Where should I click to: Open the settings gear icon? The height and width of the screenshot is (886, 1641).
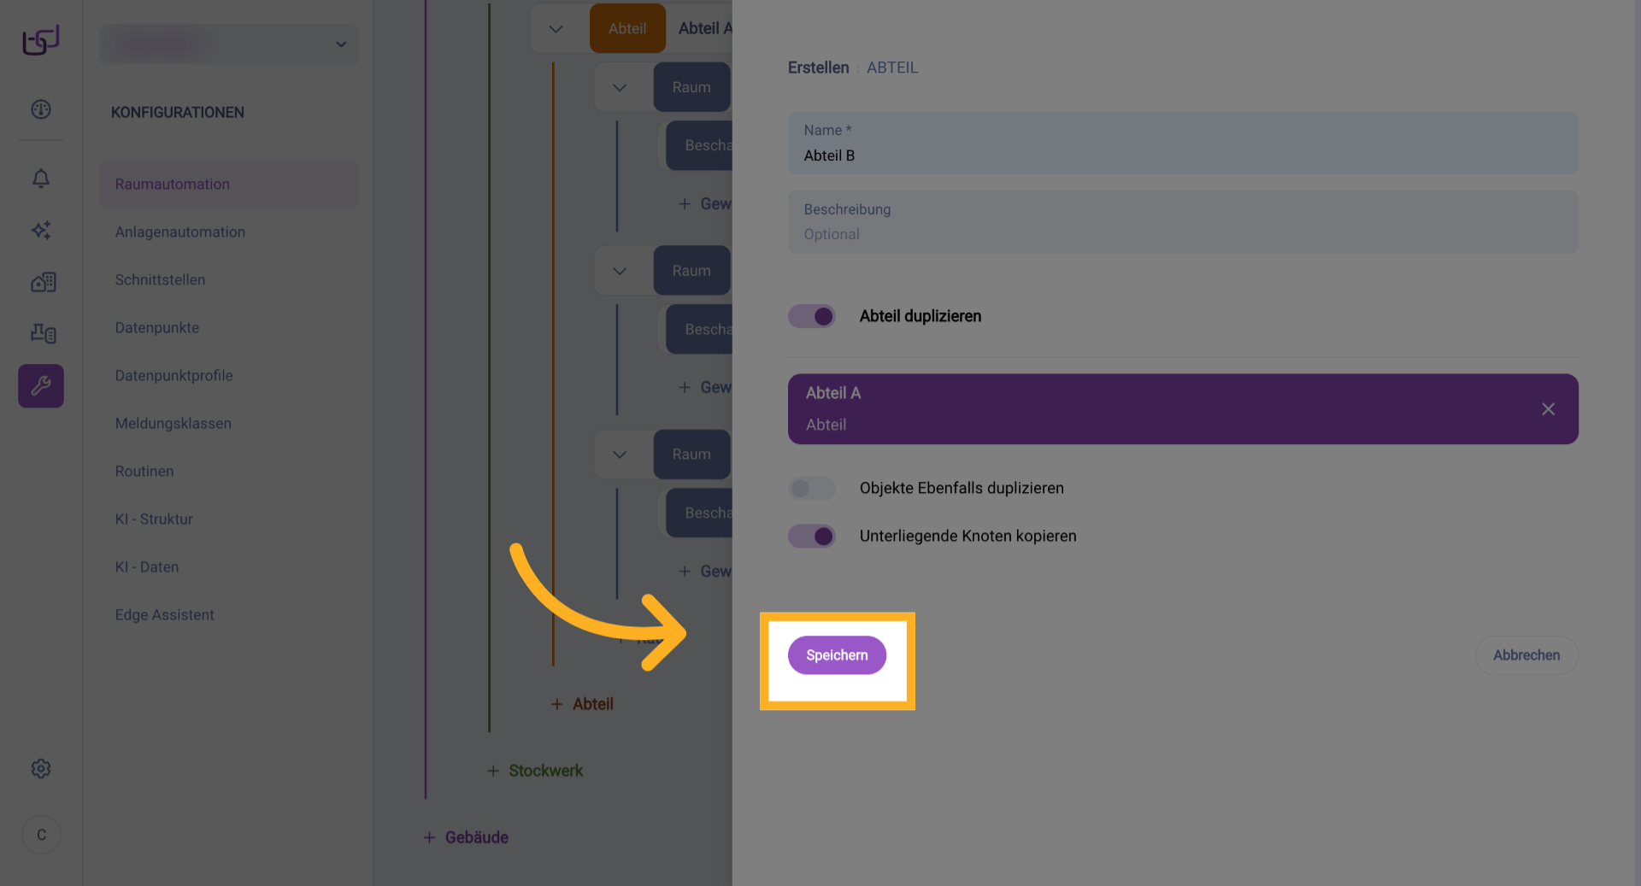coord(41,769)
